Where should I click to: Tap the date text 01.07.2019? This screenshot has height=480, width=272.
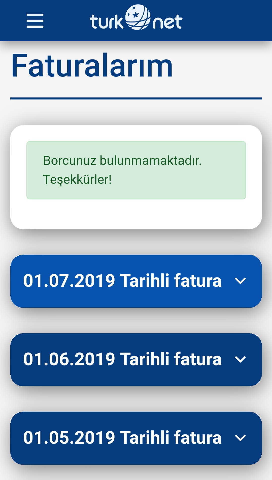[x=69, y=281]
